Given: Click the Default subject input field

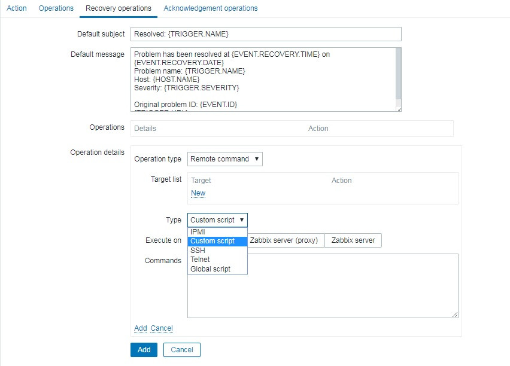Looking at the screenshot, I should (266, 34).
